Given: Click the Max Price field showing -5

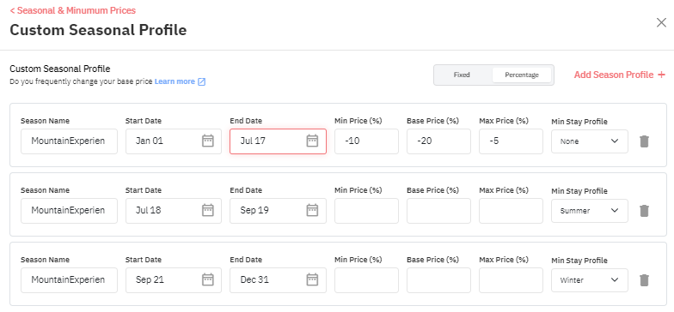Looking at the screenshot, I should click(x=511, y=141).
